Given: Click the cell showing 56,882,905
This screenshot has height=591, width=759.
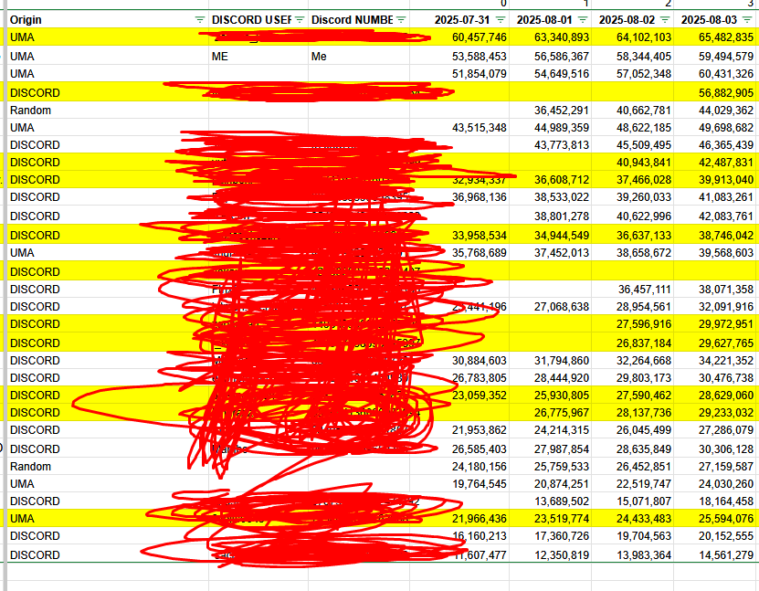Looking at the screenshot, I should tap(716, 92).
